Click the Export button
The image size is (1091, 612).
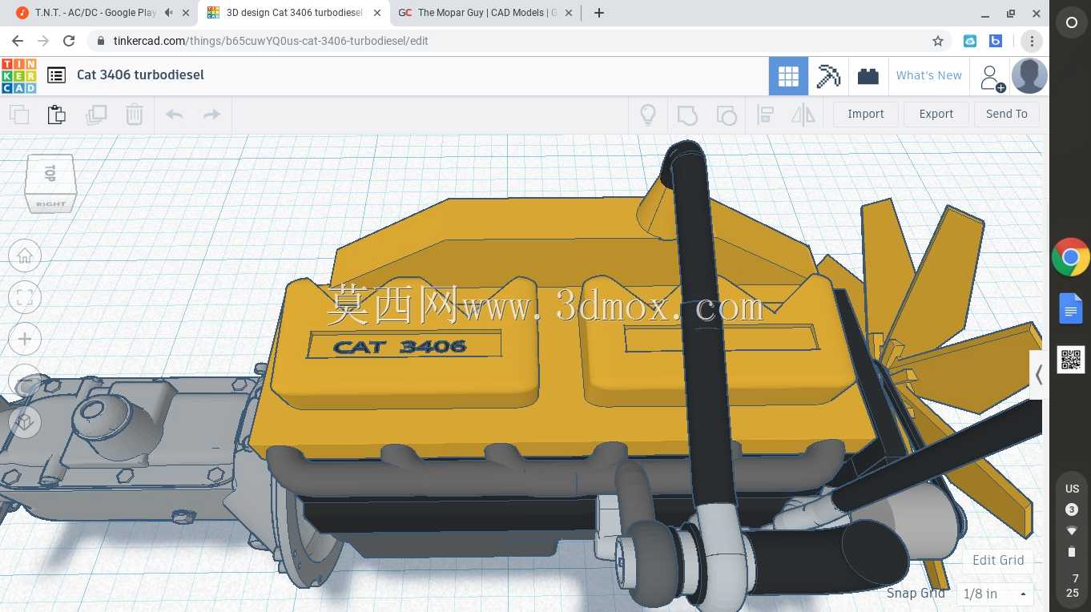936,114
